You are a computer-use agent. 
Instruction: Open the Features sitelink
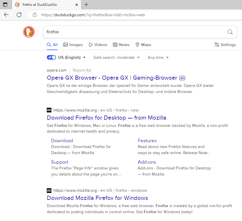[x=147, y=140]
